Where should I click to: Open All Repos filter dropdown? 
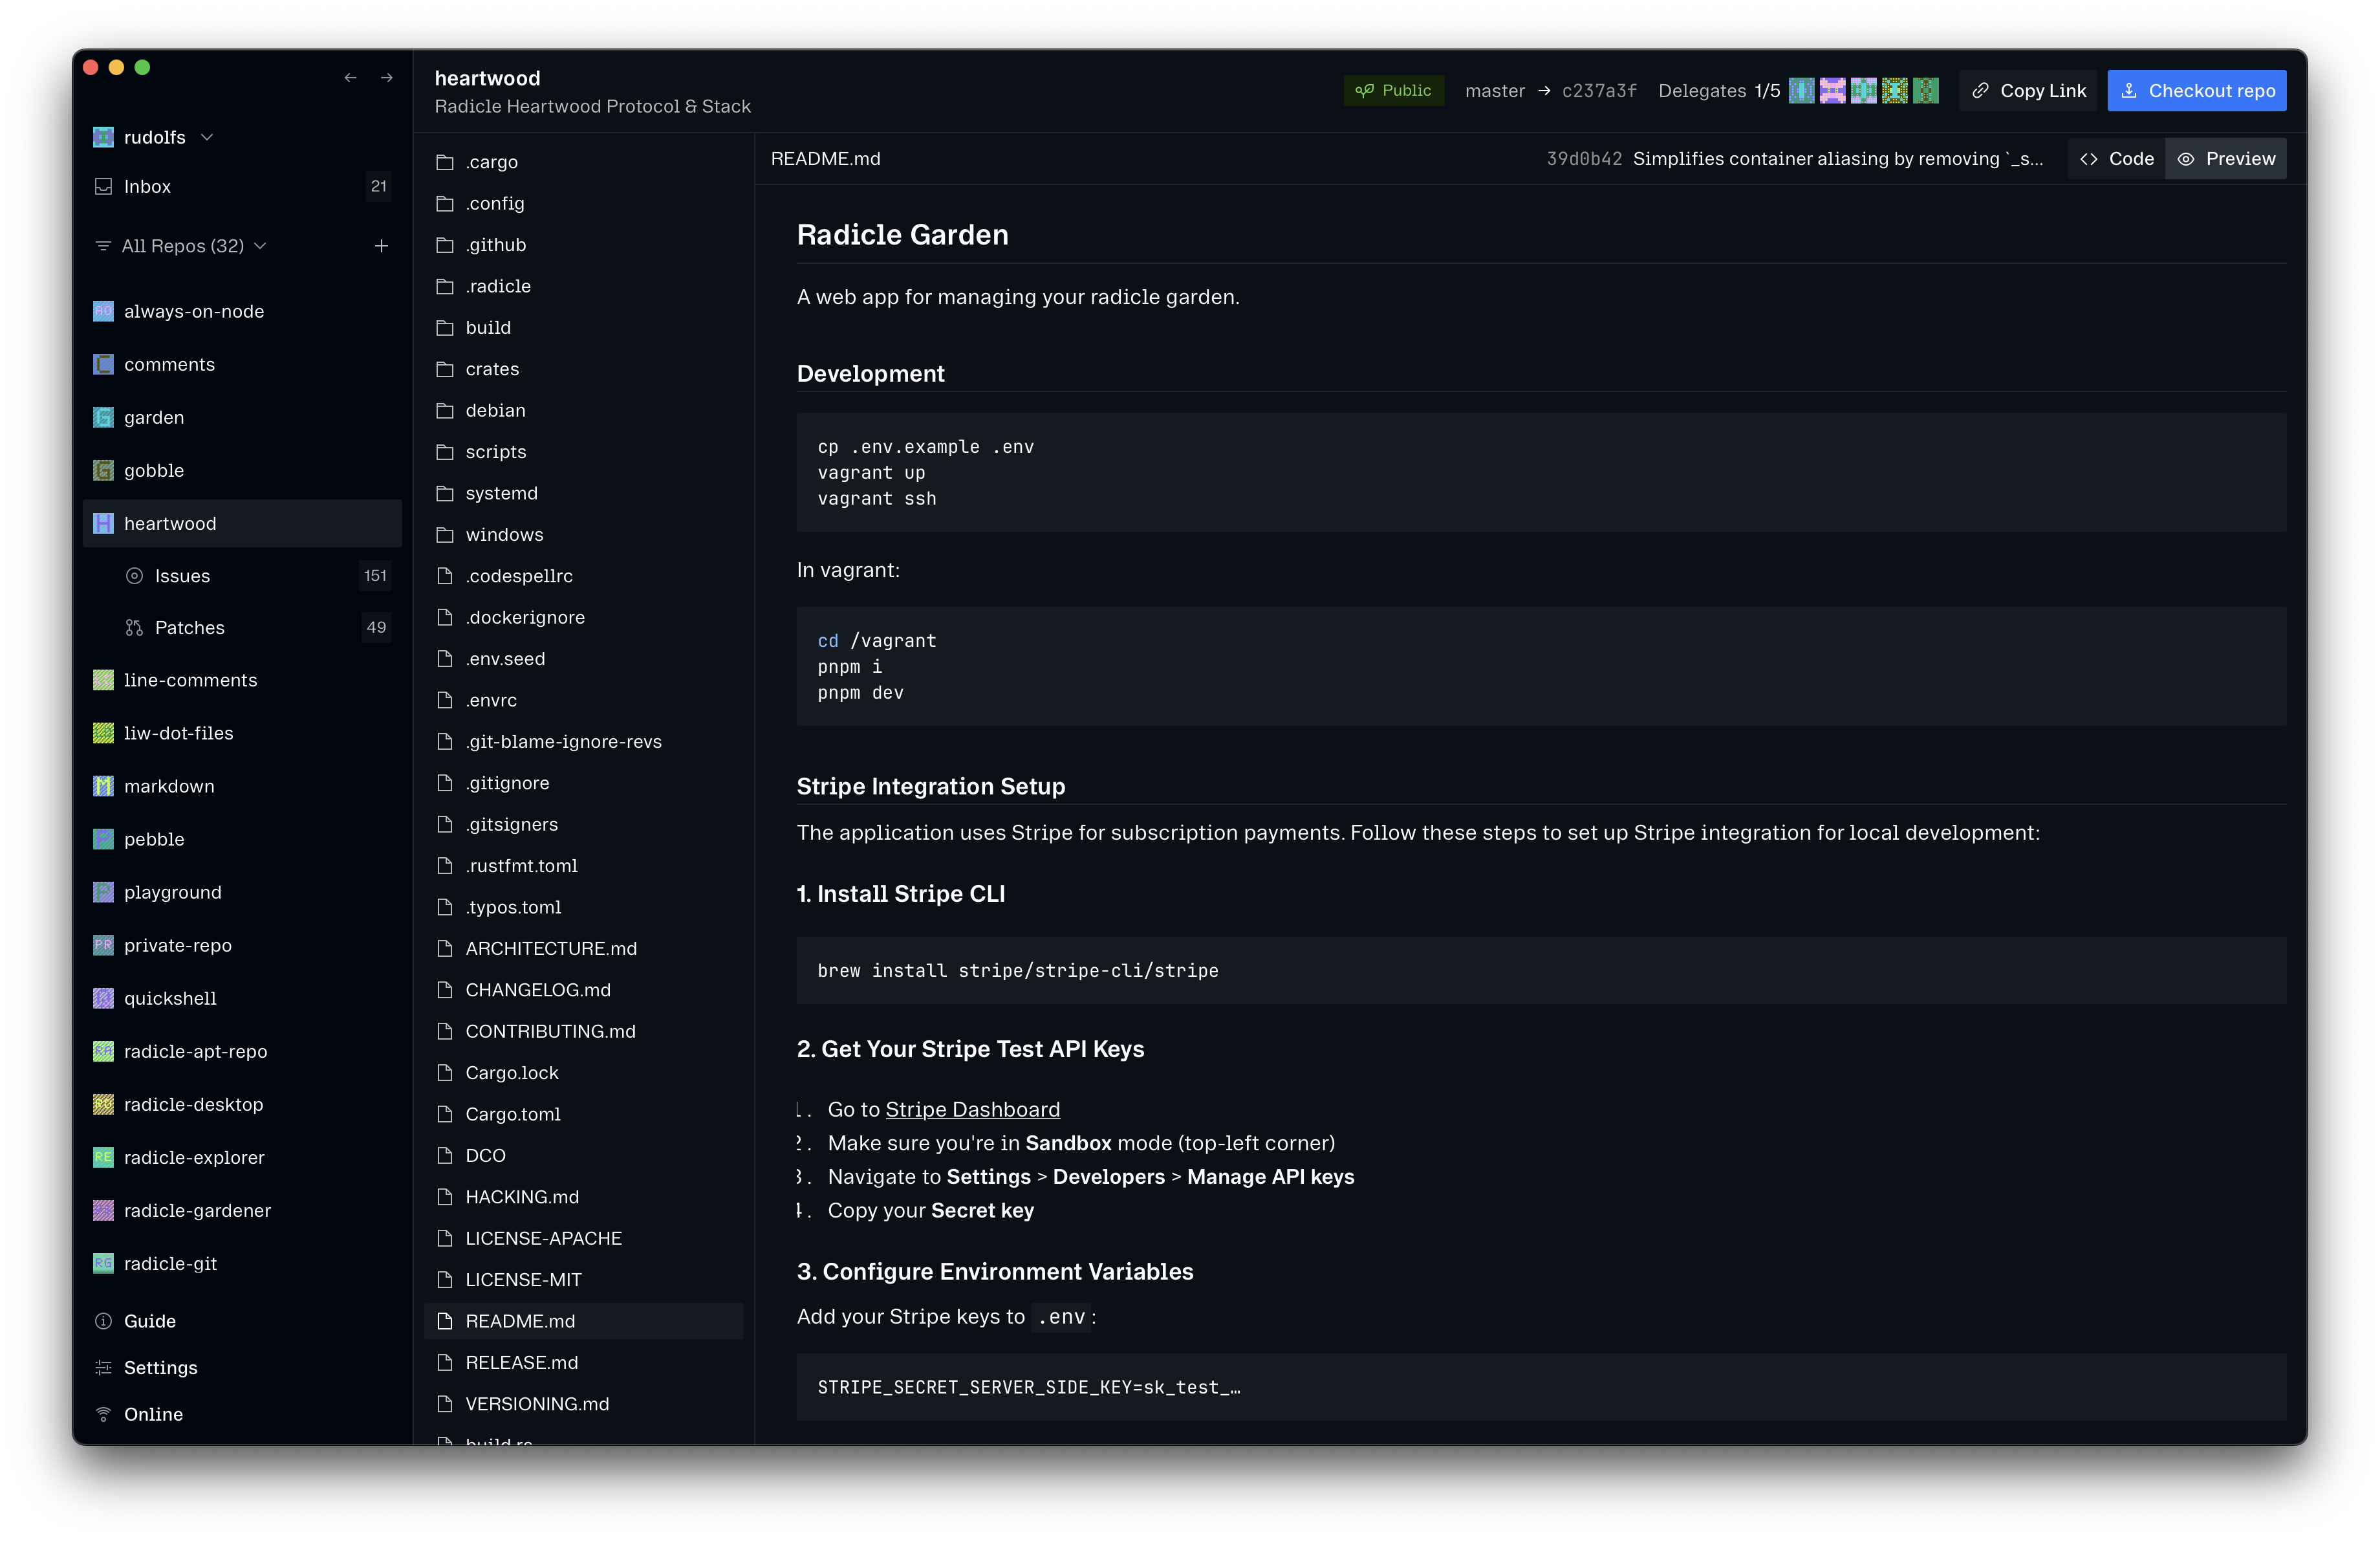[182, 246]
